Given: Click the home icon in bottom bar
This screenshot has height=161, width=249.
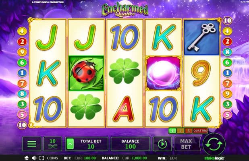Looking at the screenshot, I should pyautogui.click(x=26, y=158).
